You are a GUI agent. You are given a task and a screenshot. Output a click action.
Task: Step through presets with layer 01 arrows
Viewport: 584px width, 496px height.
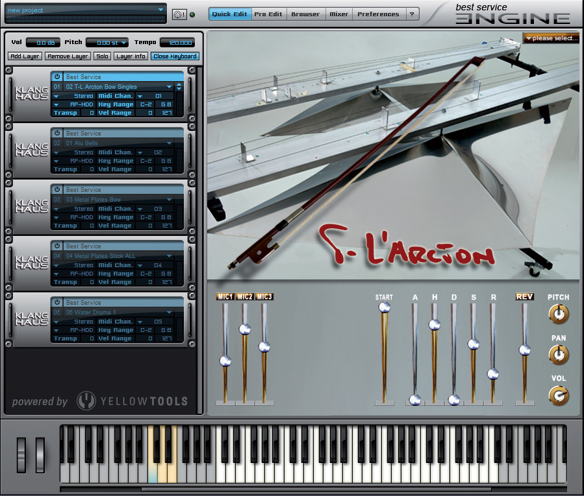click(x=179, y=87)
